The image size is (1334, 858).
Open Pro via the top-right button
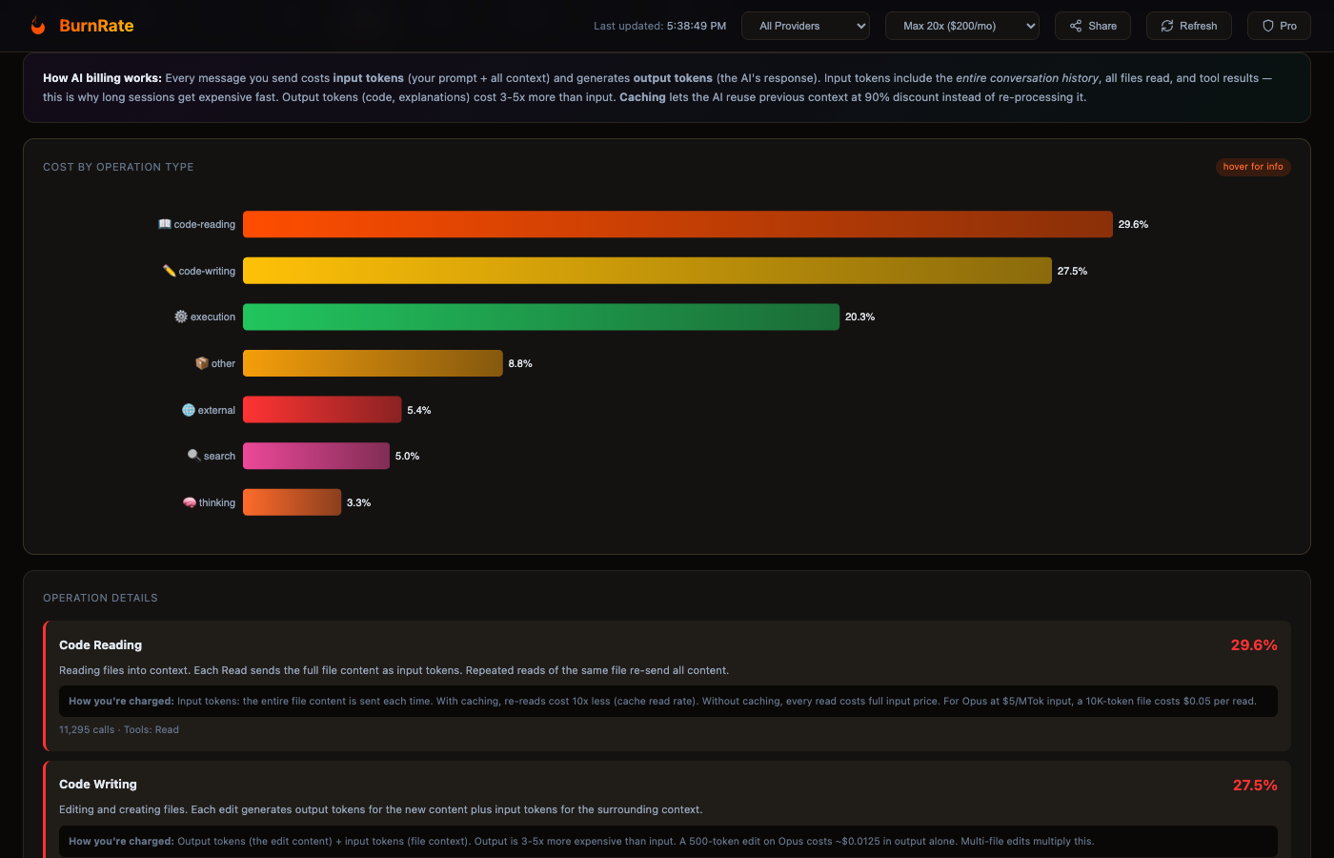pyautogui.click(x=1278, y=25)
